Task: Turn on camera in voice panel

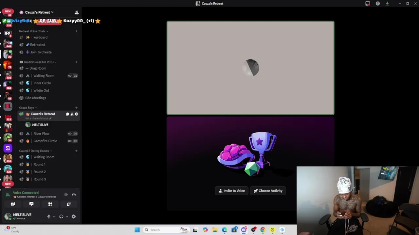Action: point(13,204)
